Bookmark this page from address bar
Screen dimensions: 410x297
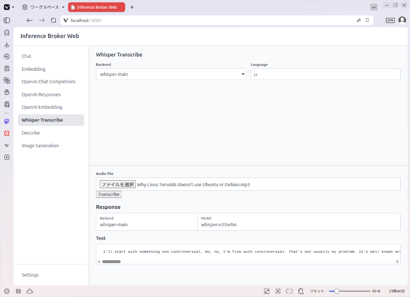coord(367,21)
